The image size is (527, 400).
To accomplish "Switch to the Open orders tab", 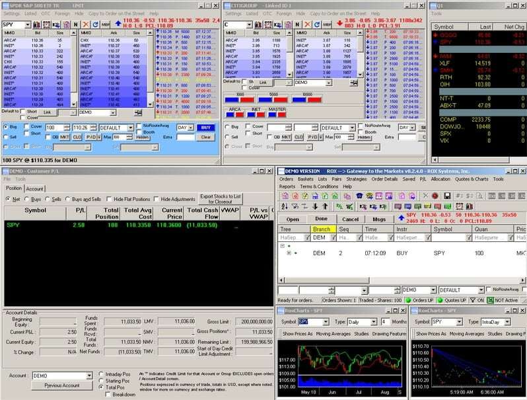I will coord(293,220).
